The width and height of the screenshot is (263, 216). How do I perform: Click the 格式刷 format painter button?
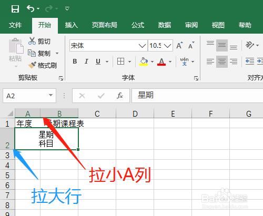(43, 65)
